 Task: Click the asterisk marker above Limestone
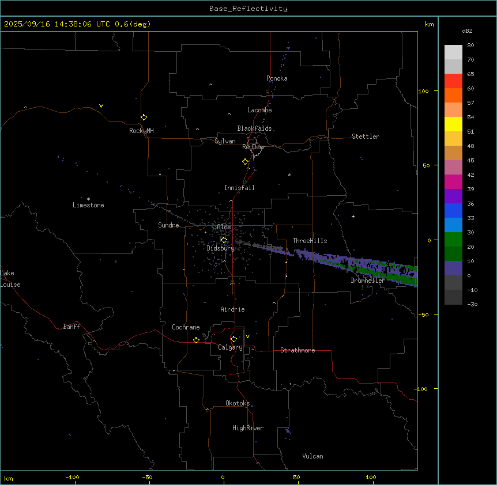pyautogui.click(x=88, y=199)
